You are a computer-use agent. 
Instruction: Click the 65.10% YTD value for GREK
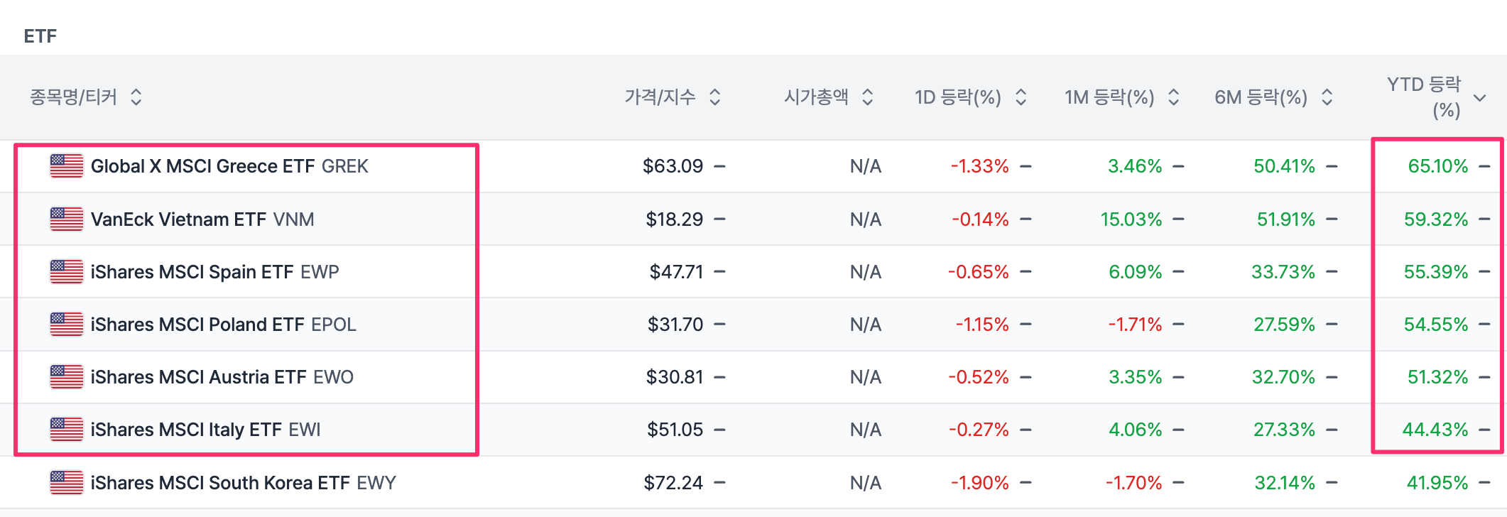point(1437,166)
